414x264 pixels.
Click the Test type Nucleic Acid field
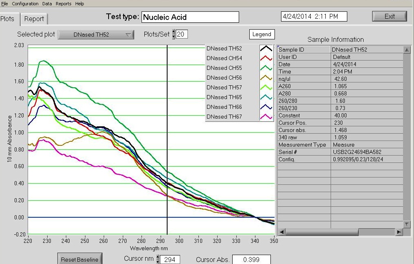coord(190,17)
